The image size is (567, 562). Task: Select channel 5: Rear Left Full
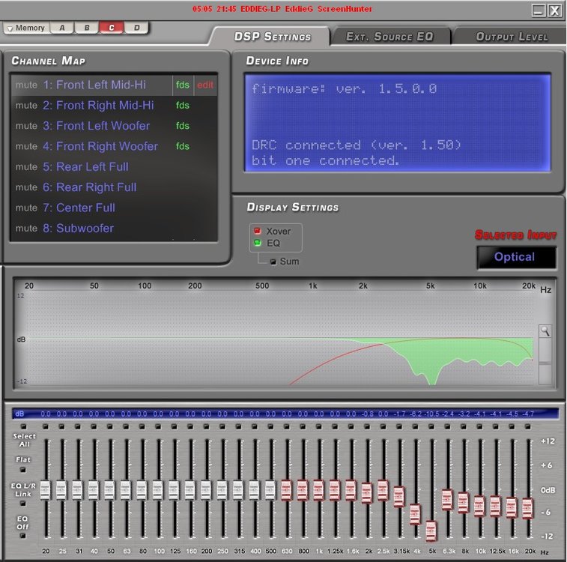tap(85, 167)
